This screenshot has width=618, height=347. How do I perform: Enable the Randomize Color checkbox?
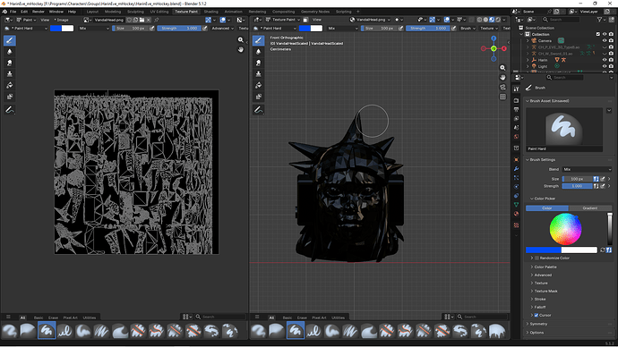point(536,258)
